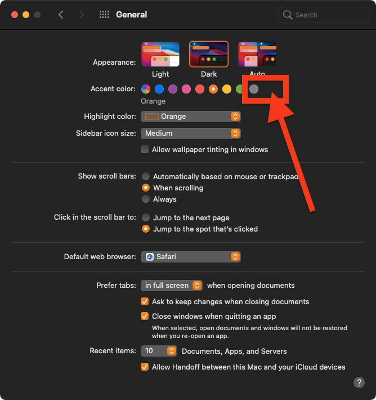The width and height of the screenshot is (376, 400).
Task: Open the help question mark button
Action: 359,383
